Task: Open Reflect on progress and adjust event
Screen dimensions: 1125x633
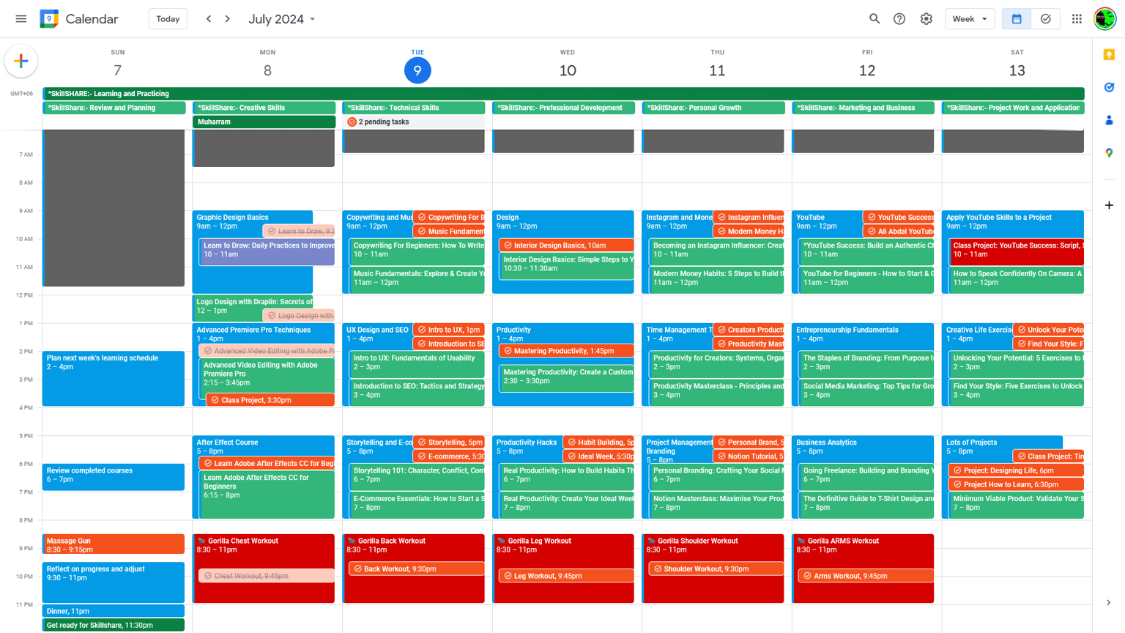Action: pos(114,582)
